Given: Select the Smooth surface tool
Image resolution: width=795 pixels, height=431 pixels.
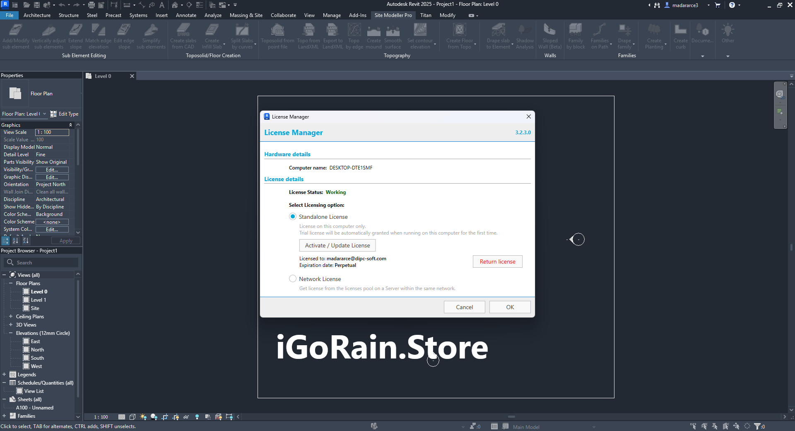Looking at the screenshot, I should point(393,31).
